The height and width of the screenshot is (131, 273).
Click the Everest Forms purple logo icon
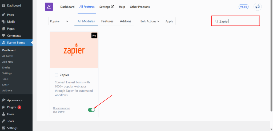coord(49,7)
